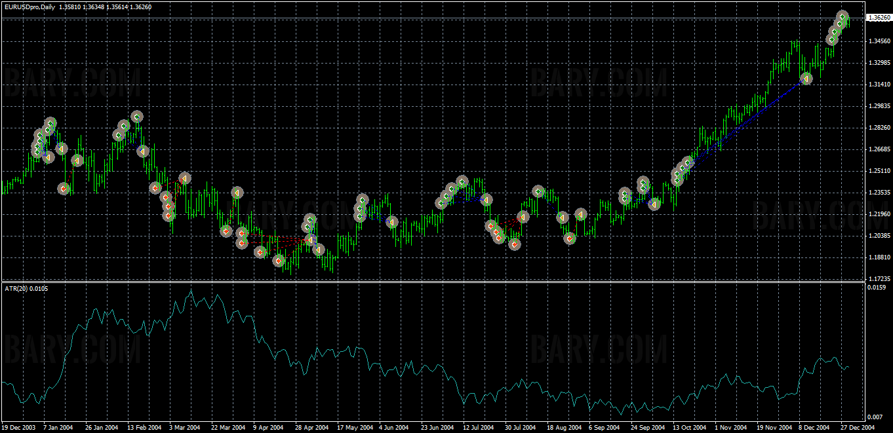This screenshot has width=893, height=433.
Task: Select the highest buy marker nearest the 1.36260 price tag
Action: point(843,16)
